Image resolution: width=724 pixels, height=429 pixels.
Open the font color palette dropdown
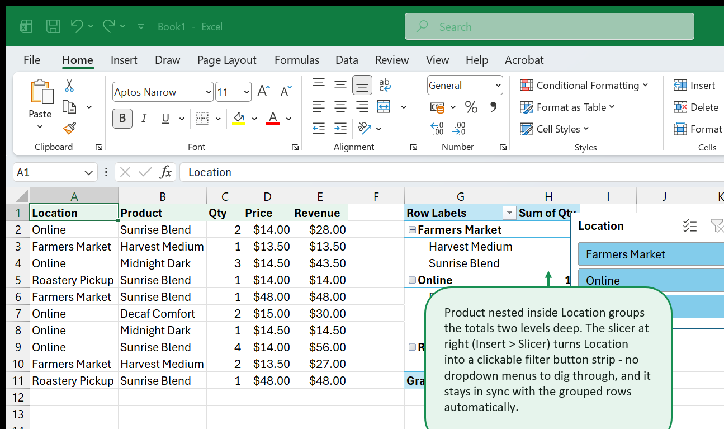point(288,119)
